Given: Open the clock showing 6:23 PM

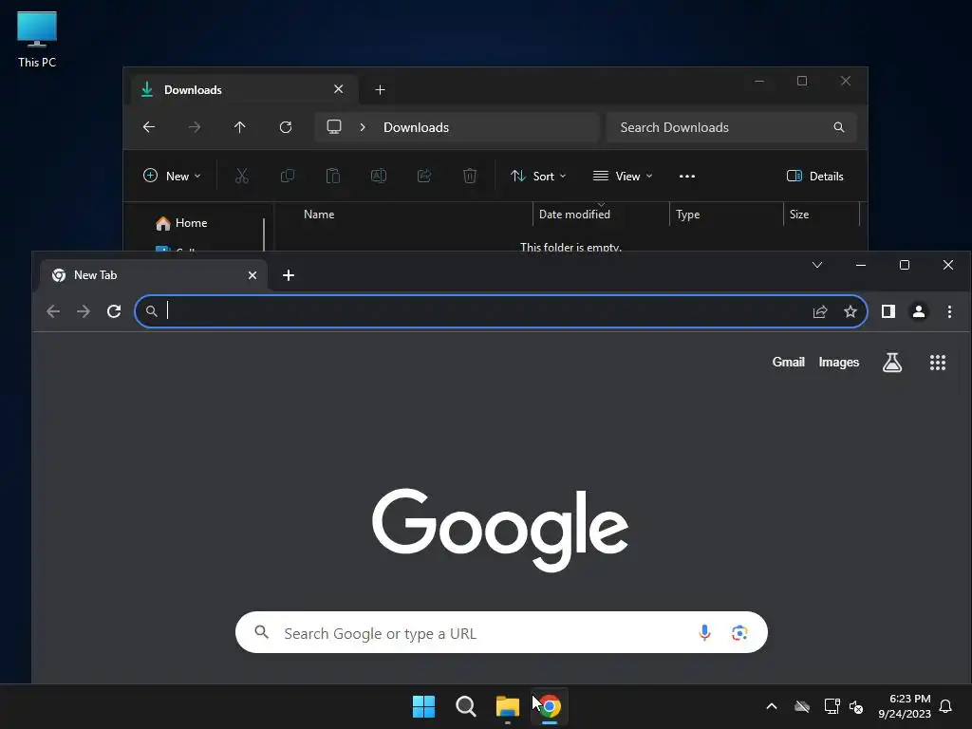Looking at the screenshot, I should [x=905, y=706].
